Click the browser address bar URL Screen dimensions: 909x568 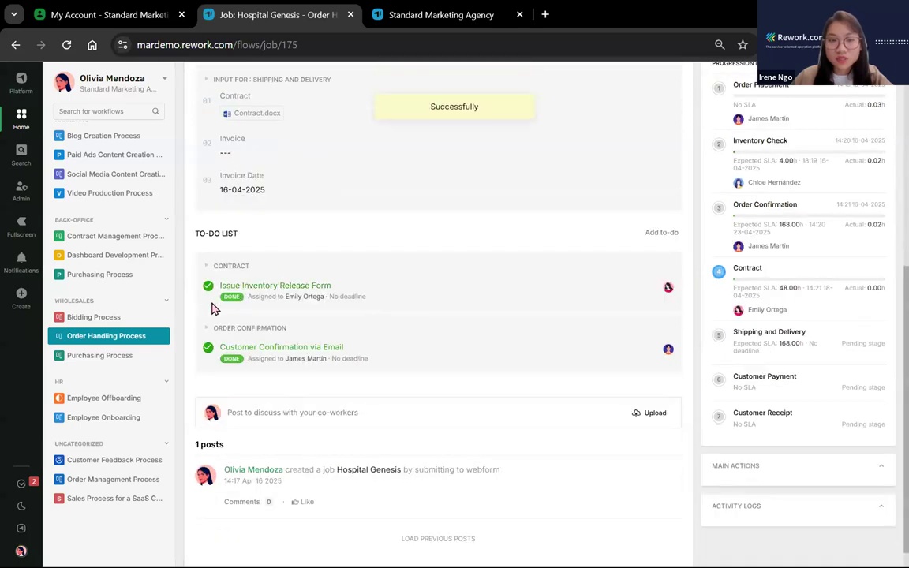[217, 45]
